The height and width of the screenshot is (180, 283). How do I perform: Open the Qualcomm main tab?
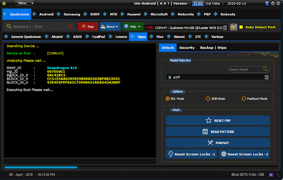17,14
